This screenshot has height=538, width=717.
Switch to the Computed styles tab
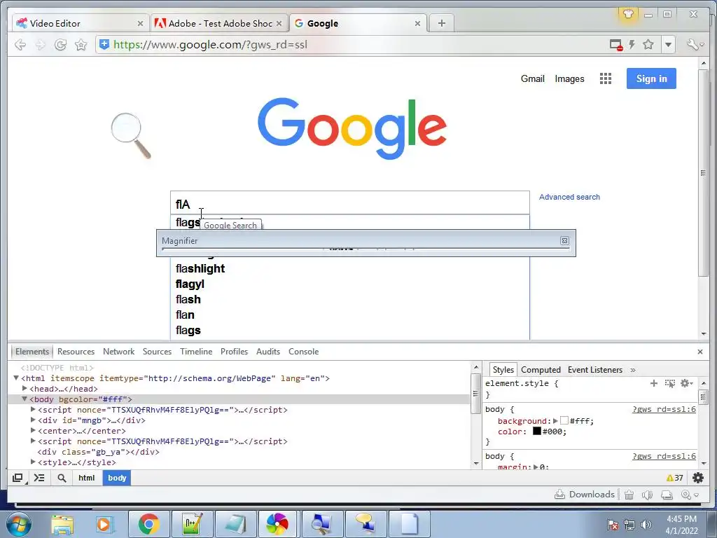point(541,370)
